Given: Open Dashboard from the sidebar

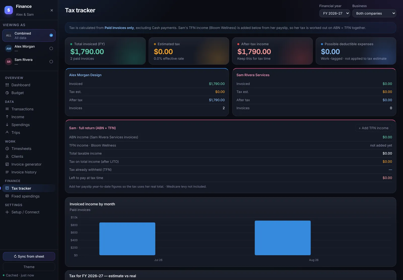Looking at the screenshot, I should (x=29, y=85).
